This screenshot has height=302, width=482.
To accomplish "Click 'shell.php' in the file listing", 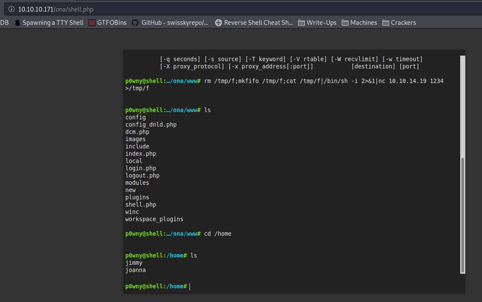I will tap(140, 204).
